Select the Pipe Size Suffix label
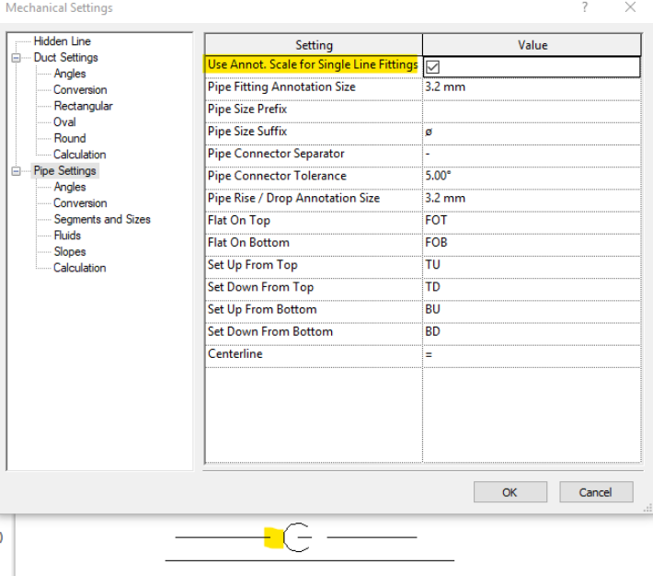Screen dimensions: 653x576 pos(247,132)
